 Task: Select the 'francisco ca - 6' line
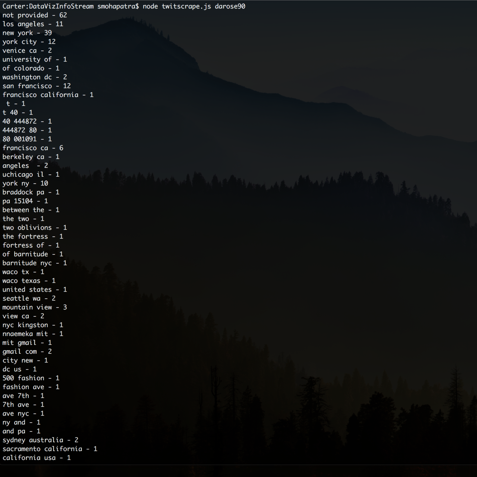point(33,148)
